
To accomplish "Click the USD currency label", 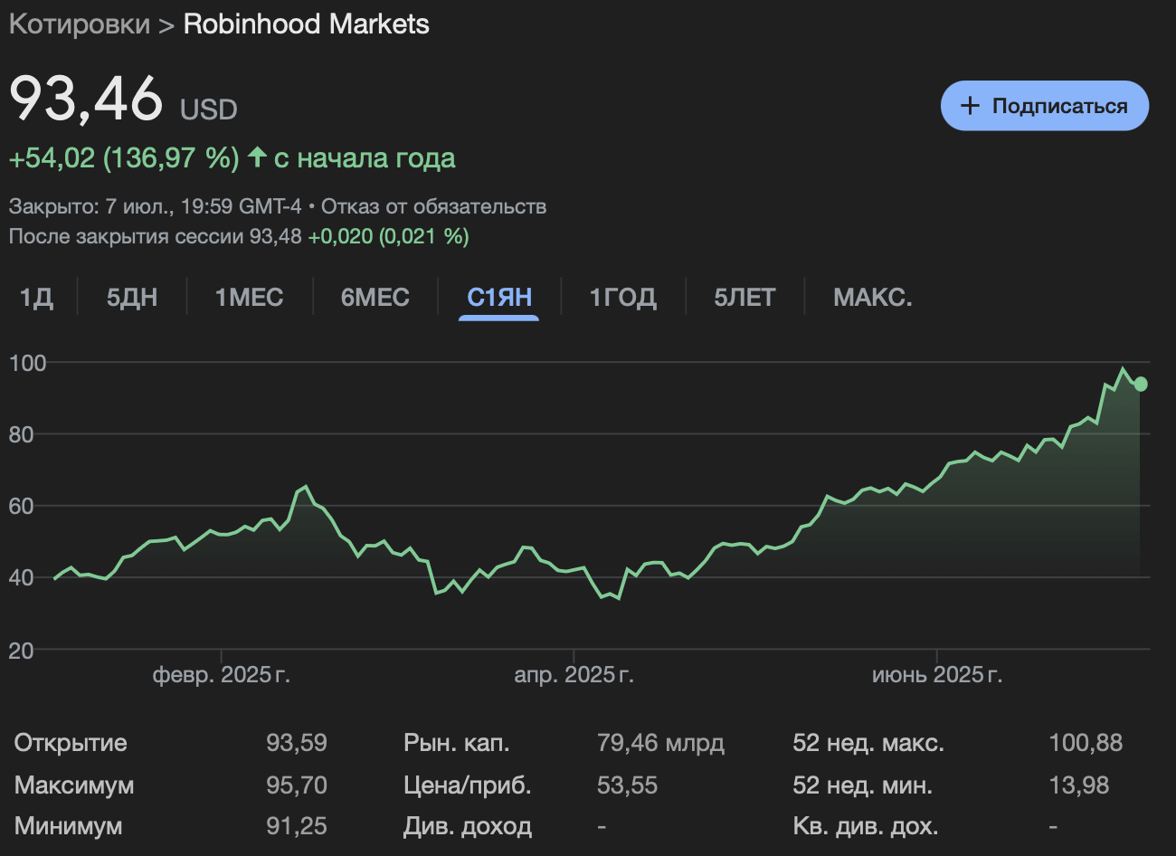I will tap(208, 109).
